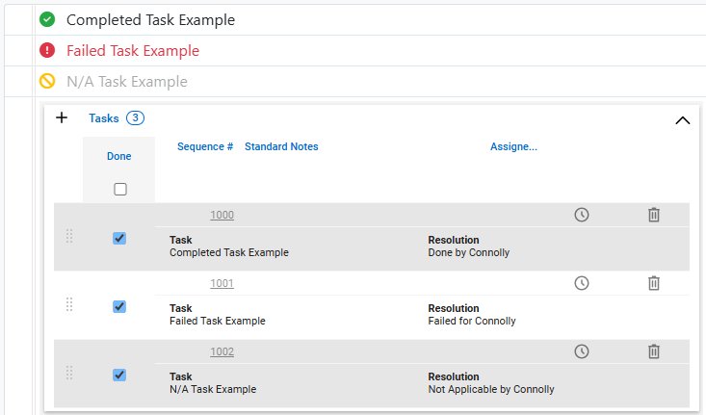Open clock history icon for sequence 1001

coord(581,283)
